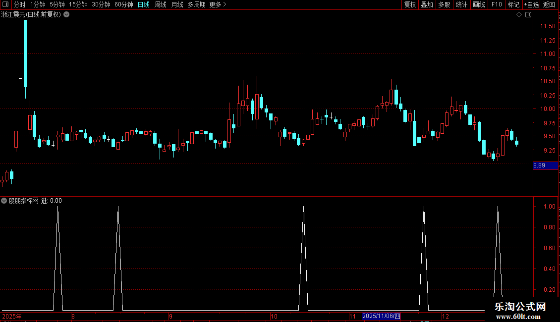This screenshot has width=560, height=322.
Task: Select the 60分钟 period
Action: [123, 4]
